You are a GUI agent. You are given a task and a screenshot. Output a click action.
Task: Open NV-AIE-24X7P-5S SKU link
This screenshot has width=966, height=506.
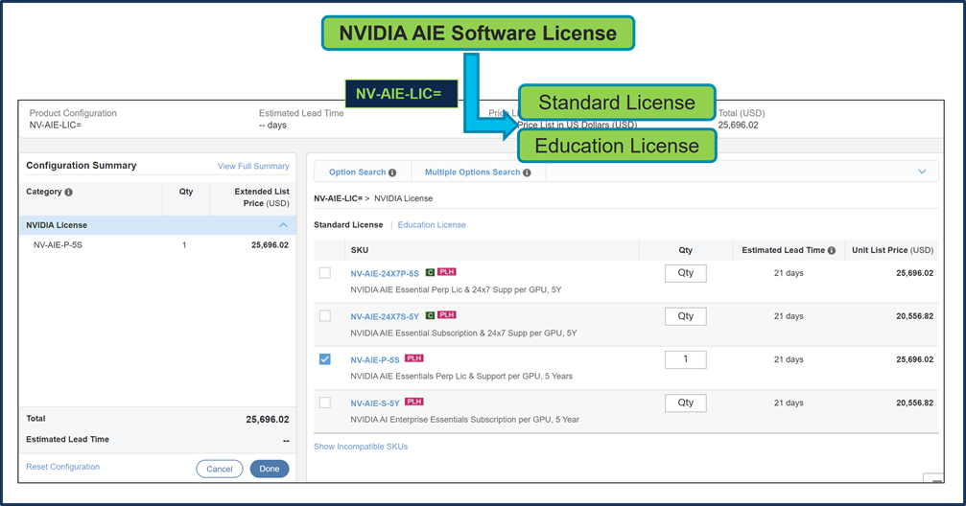tap(385, 273)
